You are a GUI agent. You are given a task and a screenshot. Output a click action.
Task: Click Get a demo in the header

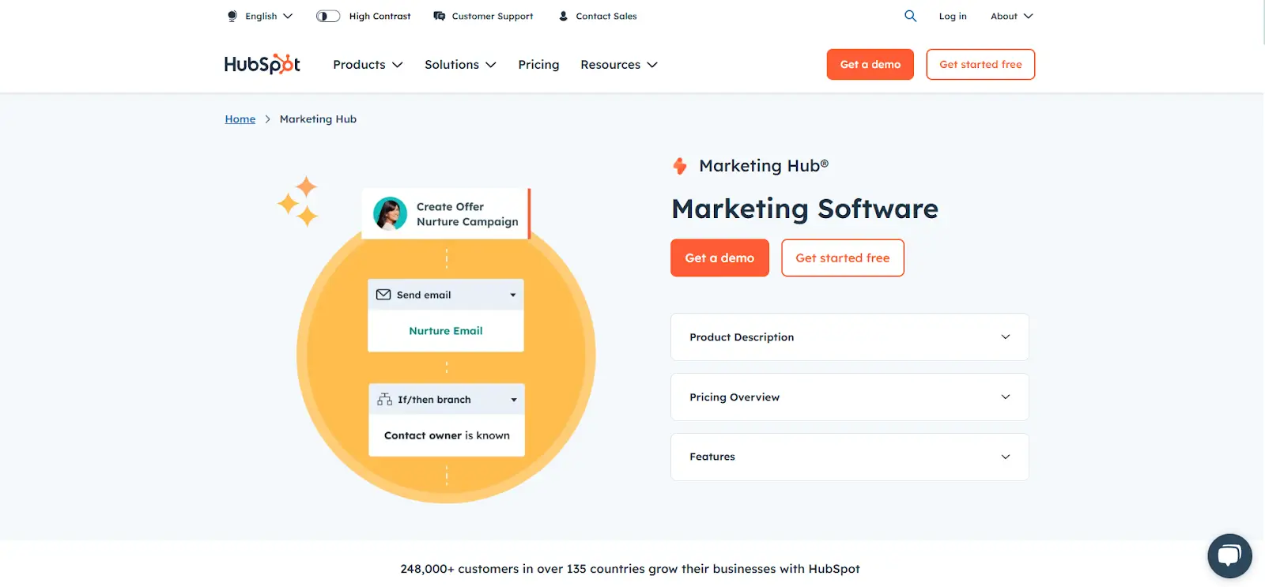point(870,64)
